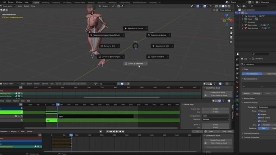Choose Cursor to World Origin option

coord(111,57)
